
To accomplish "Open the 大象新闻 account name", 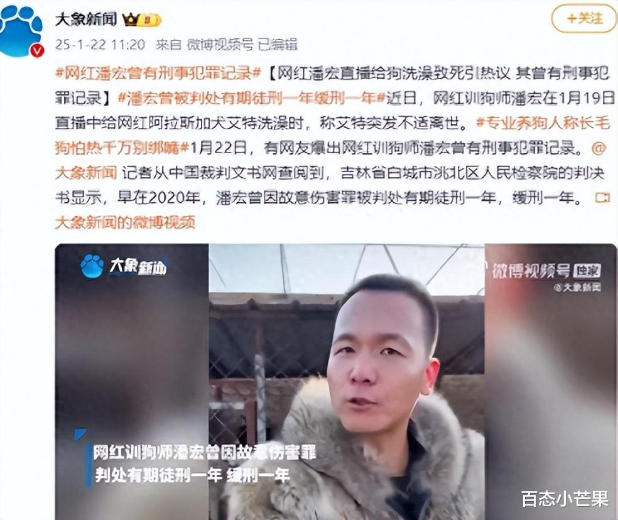I will click(86, 19).
